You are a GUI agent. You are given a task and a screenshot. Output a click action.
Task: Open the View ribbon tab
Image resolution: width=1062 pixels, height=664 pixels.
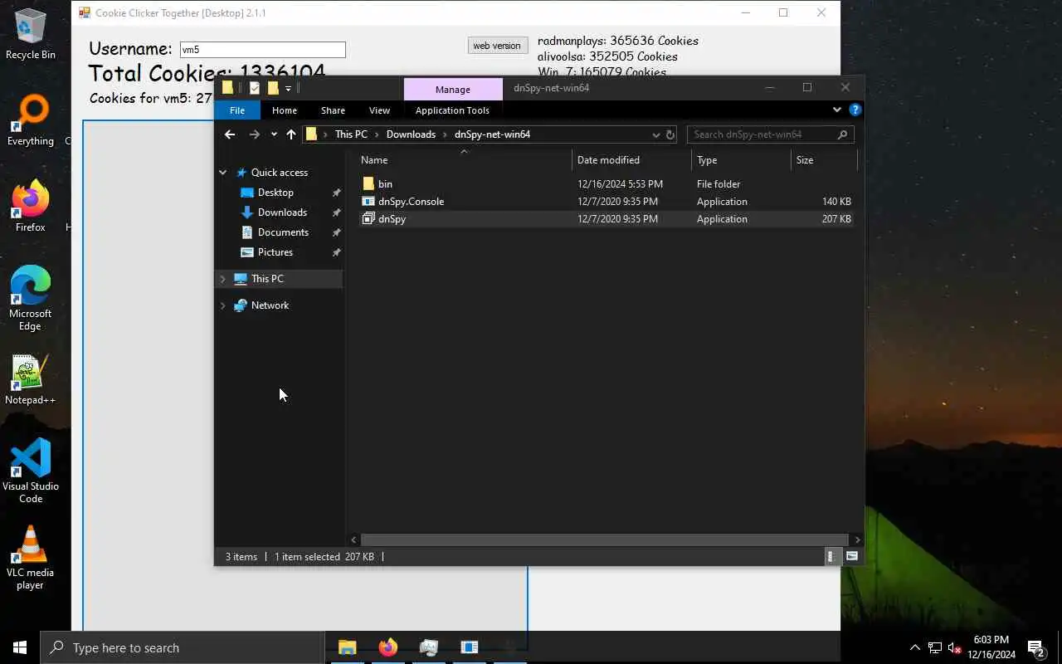[379, 110]
